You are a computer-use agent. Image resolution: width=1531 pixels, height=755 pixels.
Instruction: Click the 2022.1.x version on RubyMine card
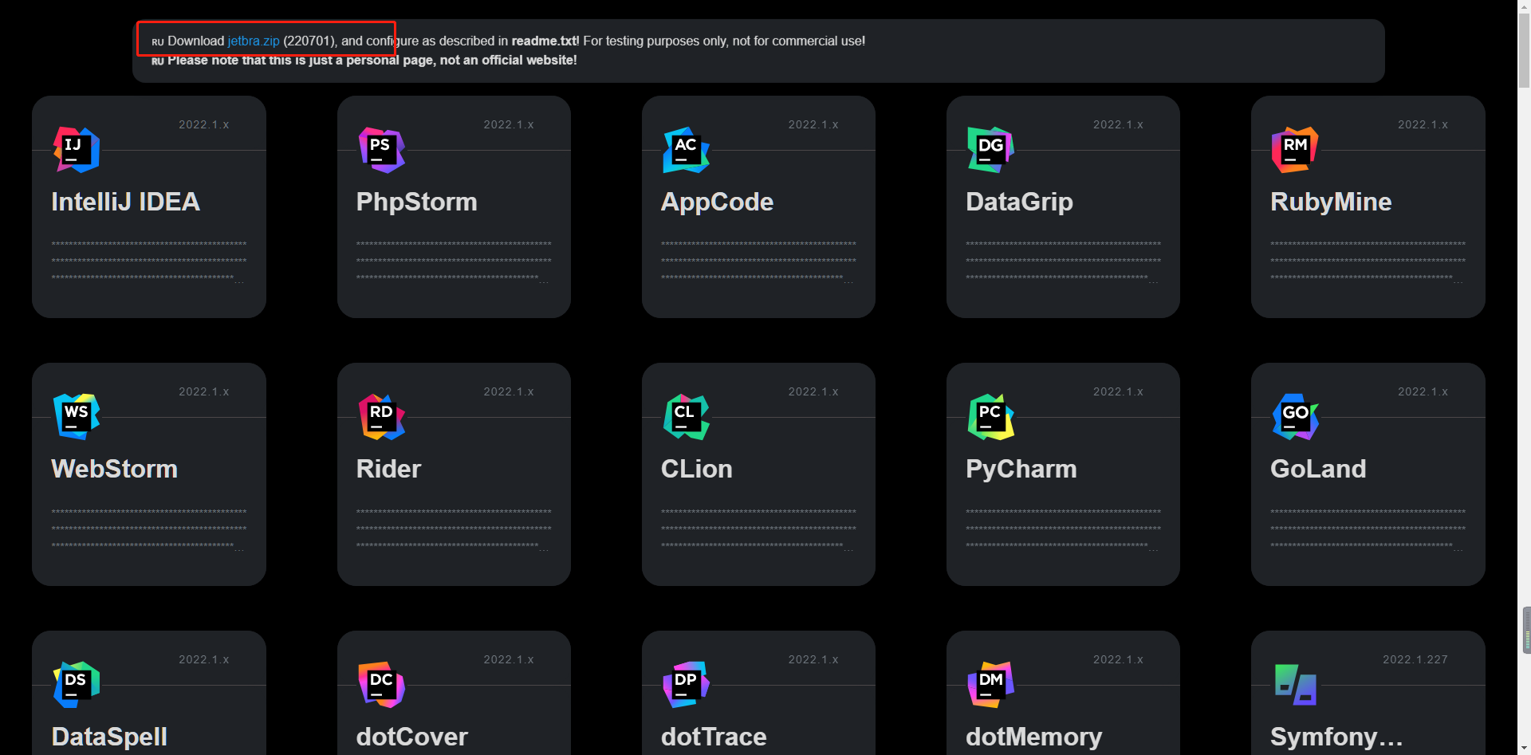tap(1423, 124)
